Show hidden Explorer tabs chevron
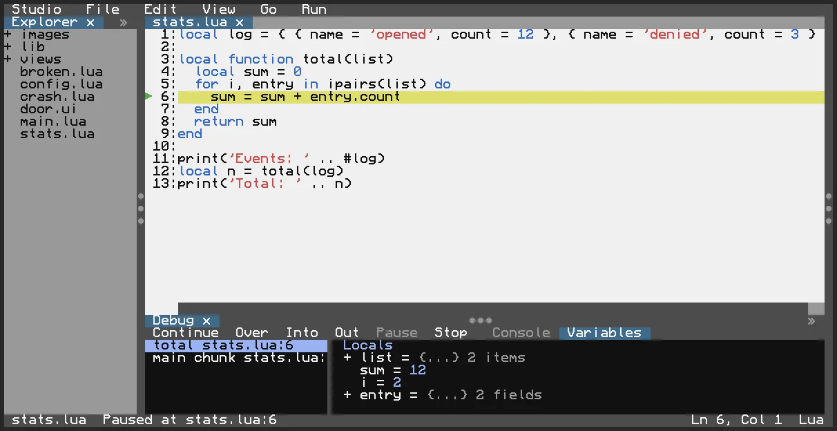837x431 pixels. (124, 22)
